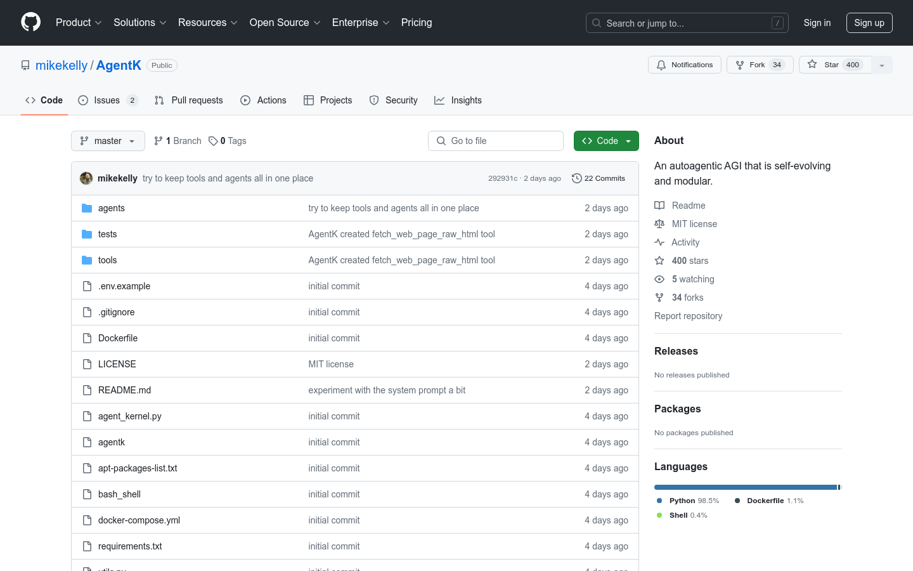Click the GitHub logo icon
The width and height of the screenshot is (913, 571).
[30, 23]
